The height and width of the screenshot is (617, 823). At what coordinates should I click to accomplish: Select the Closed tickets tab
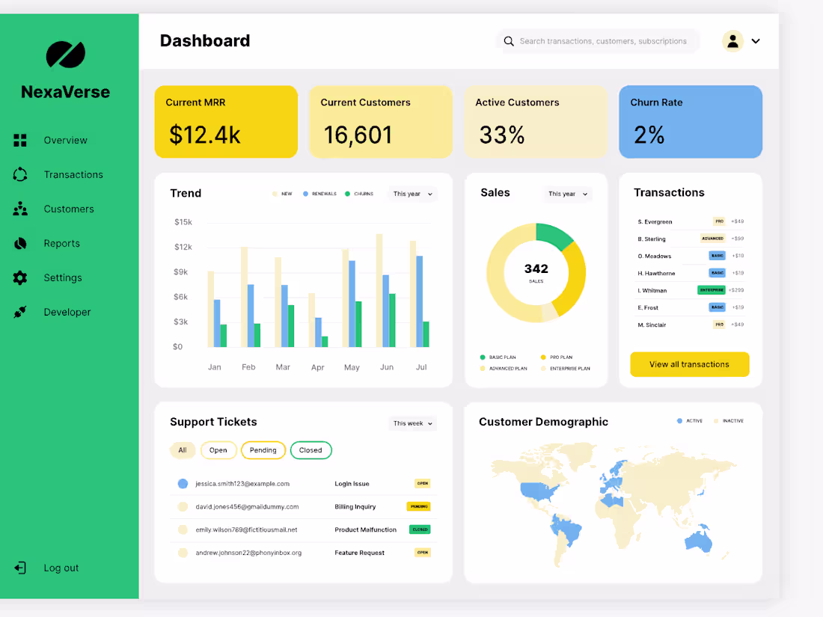[x=310, y=450]
